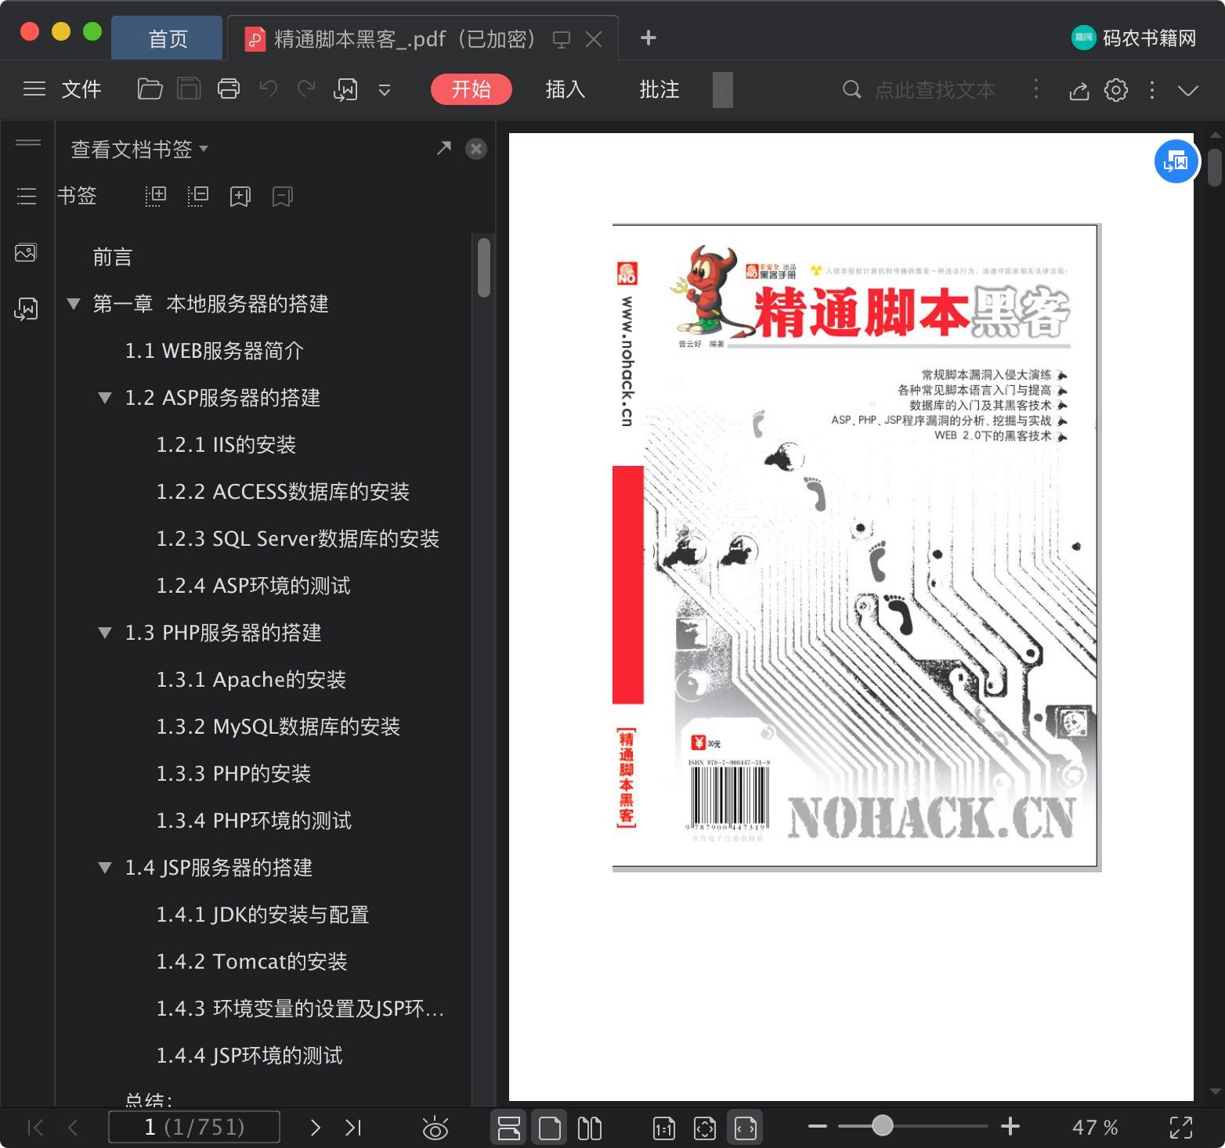Viewport: 1225px width, 1148px height.
Task: Collapse the 第一章 本地服务器的搭建 node
Action: click(74, 304)
